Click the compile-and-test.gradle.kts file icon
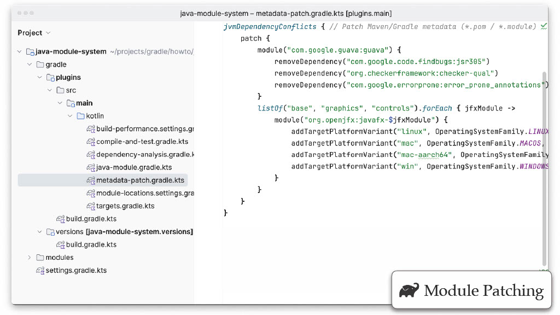The height and width of the screenshot is (315, 560). pyautogui.click(x=91, y=142)
